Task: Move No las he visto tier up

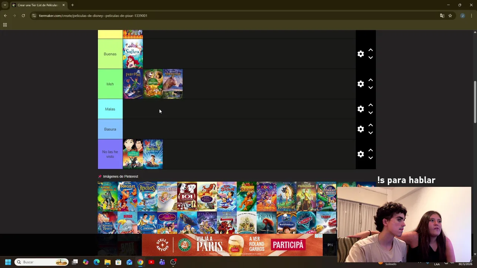Action: tap(370, 150)
